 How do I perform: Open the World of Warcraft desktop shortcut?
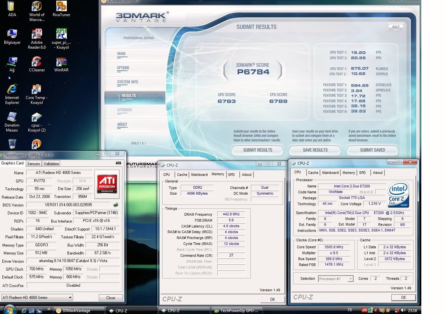point(37,12)
